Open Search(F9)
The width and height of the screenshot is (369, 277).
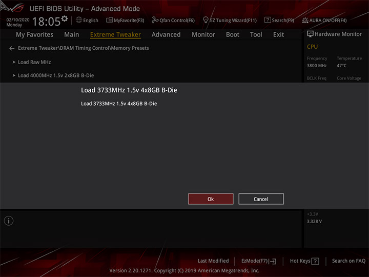pyautogui.click(x=279, y=20)
